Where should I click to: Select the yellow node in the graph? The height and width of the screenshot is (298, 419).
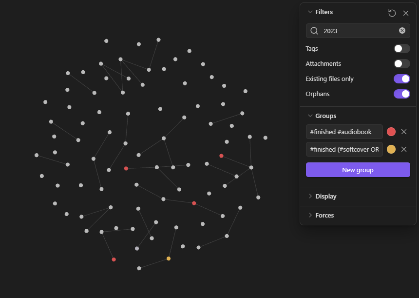(x=169, y=258)
